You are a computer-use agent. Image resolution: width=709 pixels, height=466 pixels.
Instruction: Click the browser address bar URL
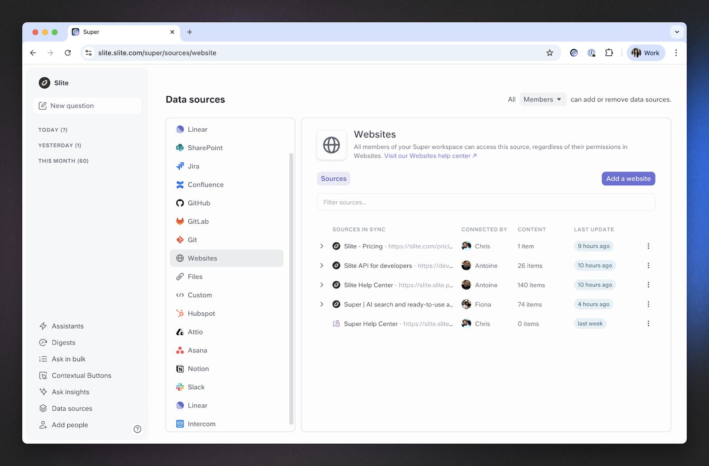tap(157, 53)
